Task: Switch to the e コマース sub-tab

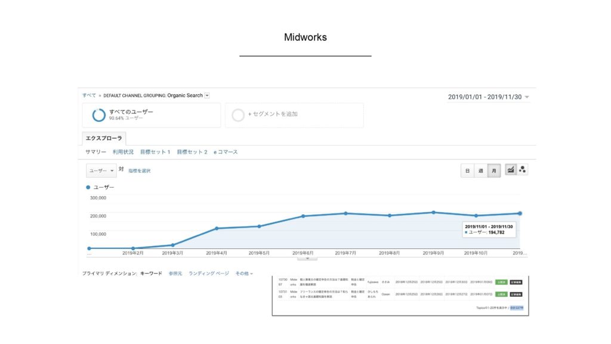Action: 226,152
